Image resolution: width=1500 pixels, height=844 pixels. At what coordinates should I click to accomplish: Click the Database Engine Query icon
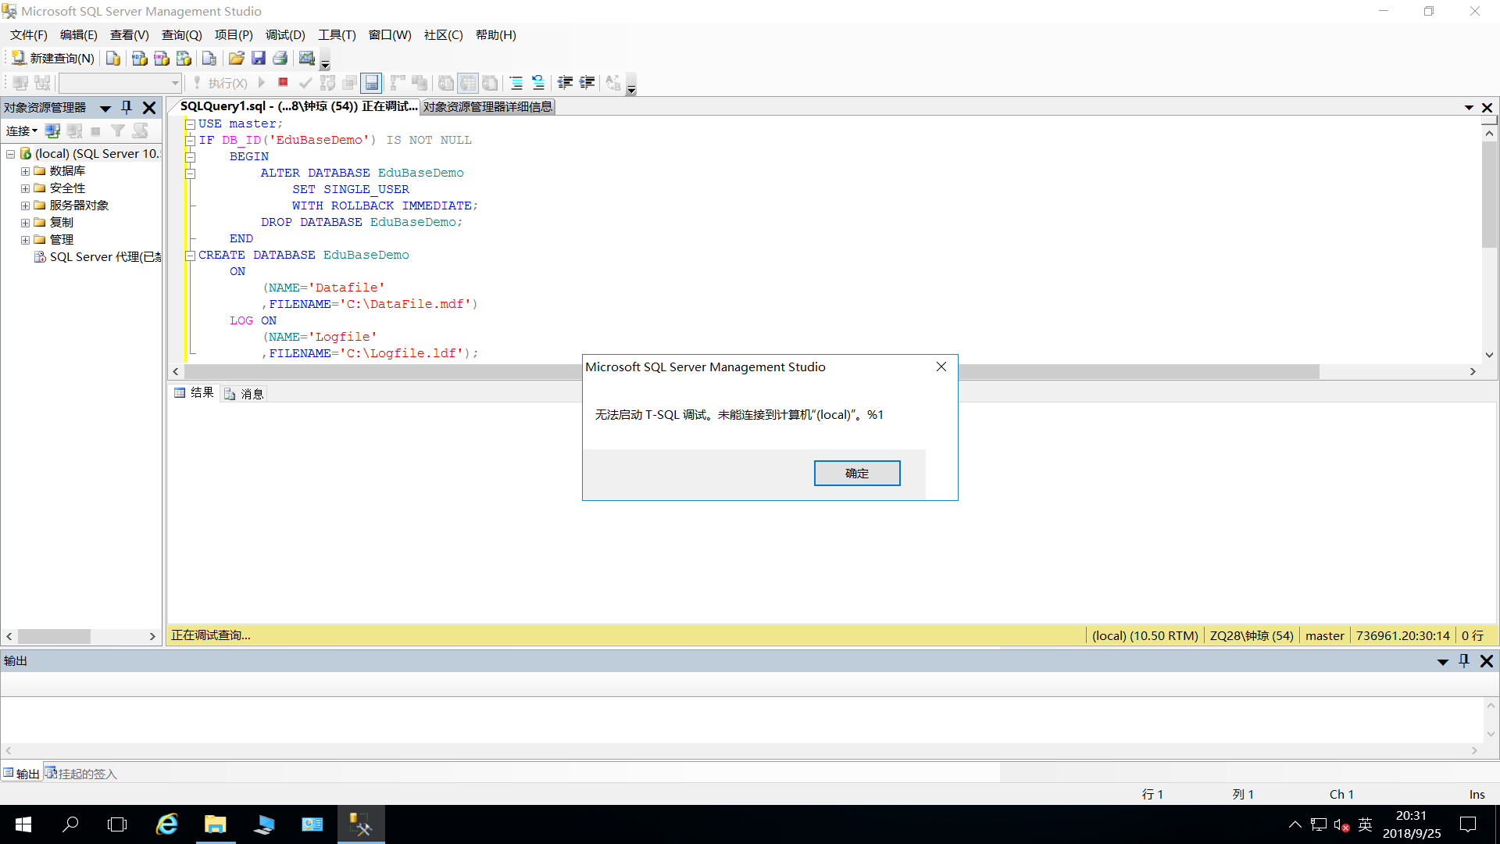pos(113,58)
